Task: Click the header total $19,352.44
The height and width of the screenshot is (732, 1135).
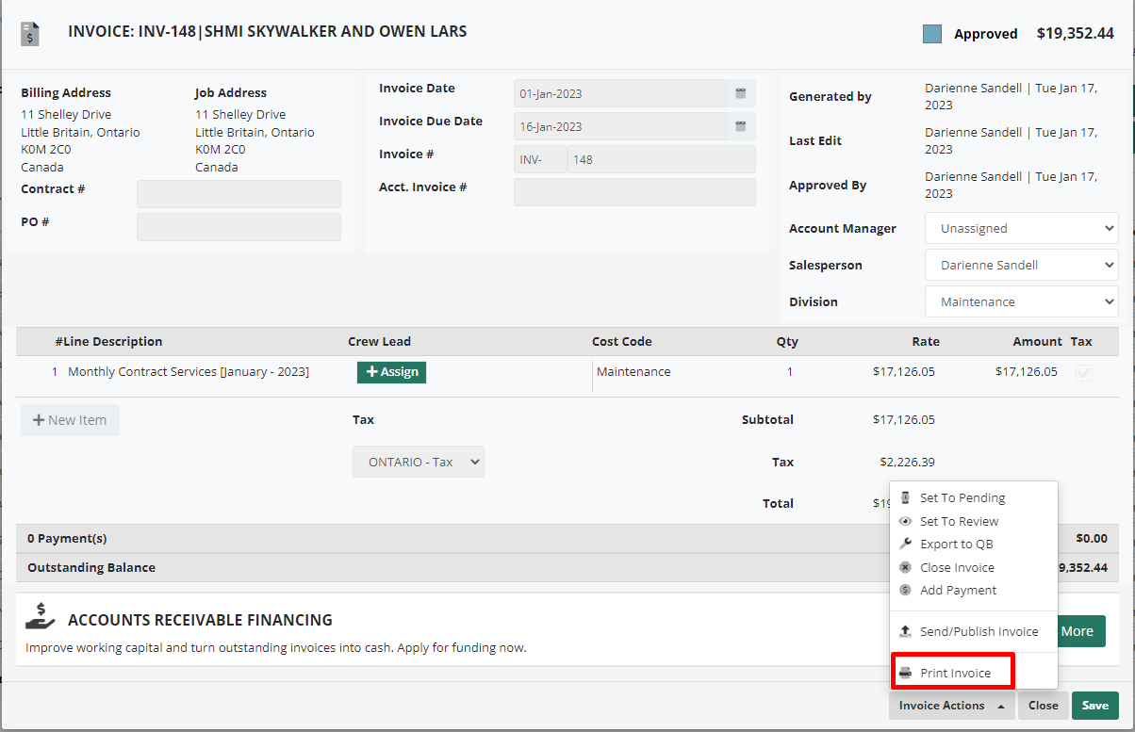Action: click(x=1076, y=34)
